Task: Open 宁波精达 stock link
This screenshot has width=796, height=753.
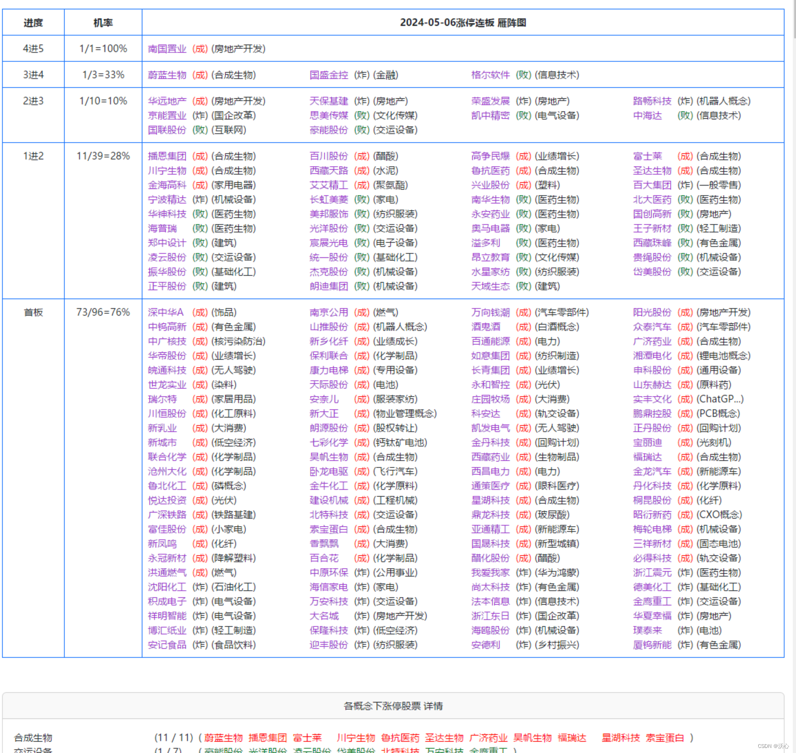Action: (167, 200)
